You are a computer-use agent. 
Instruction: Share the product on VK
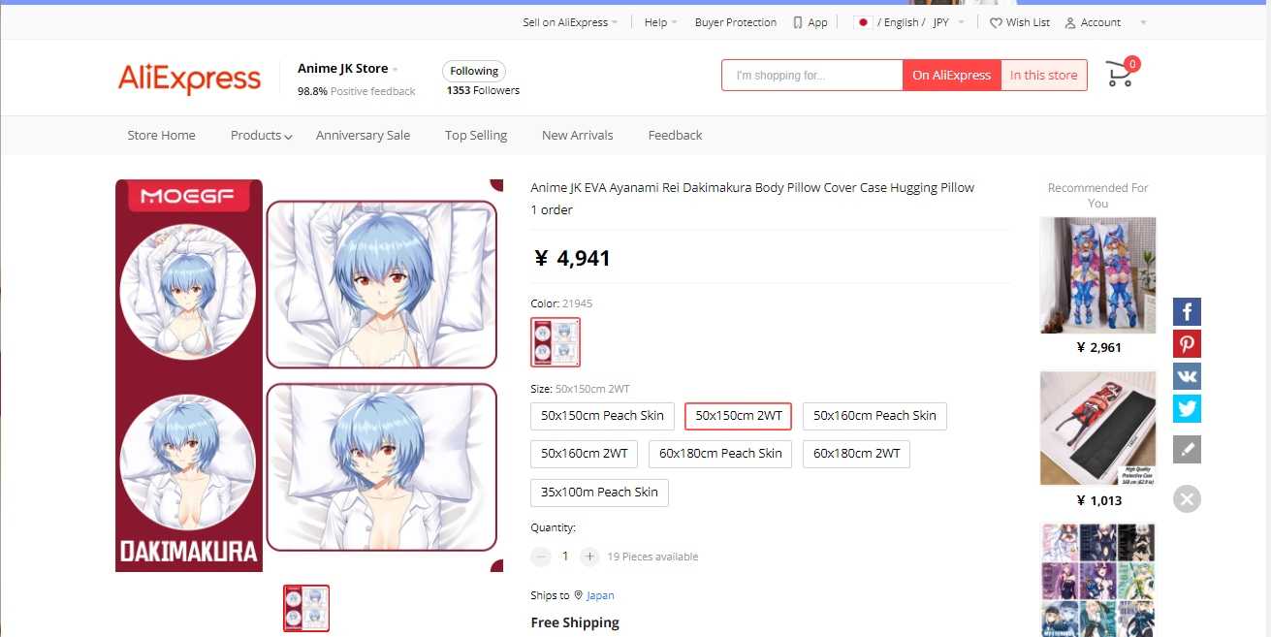coord(1187,376)
